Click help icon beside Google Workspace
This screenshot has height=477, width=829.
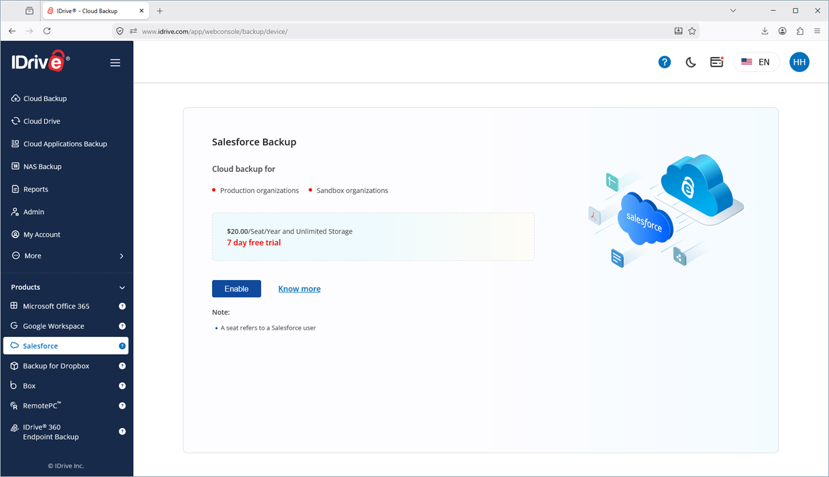[x=122, y=326]
